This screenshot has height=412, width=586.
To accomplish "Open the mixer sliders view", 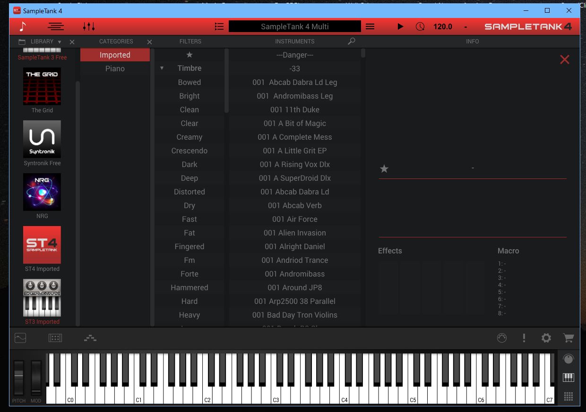I will (89, 26).
